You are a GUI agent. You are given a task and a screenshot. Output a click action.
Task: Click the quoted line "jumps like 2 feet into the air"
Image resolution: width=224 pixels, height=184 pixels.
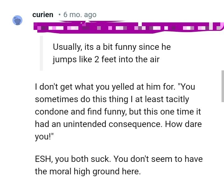coord(106,59)
